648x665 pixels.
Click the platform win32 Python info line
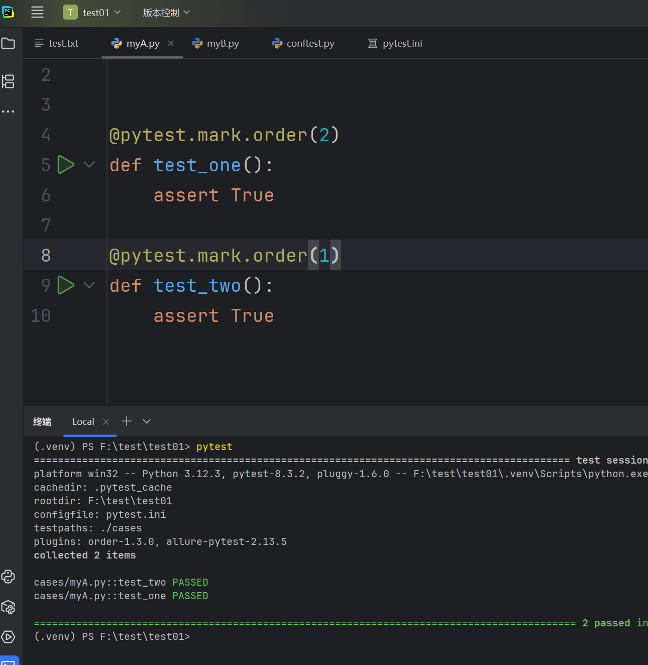coord(341,474)
